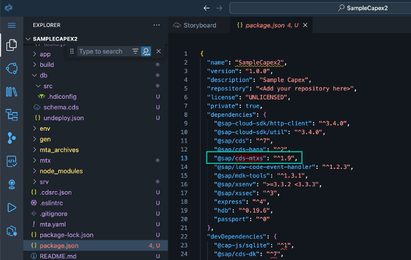Expand the node_modules folder
Viewport: 411px width, 260px height.
point(61,171)
